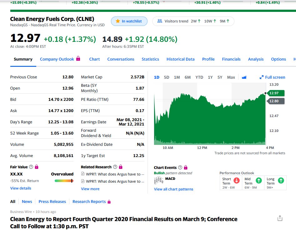The height and width of the screenshot is (232, 296).
Task: Click the Mid Term green up arrow
Action: [259, 180]
